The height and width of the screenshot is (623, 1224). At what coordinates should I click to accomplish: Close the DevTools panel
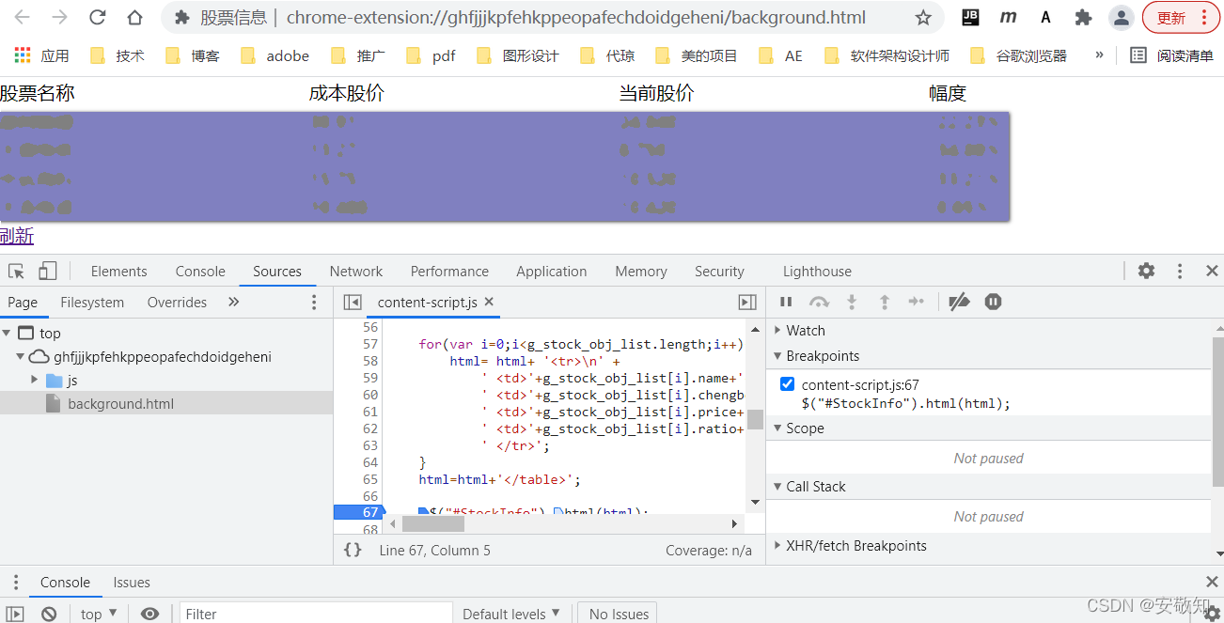(1212, 271)
